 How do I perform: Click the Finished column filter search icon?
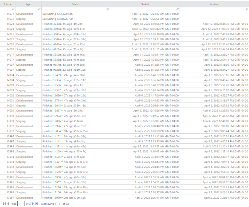247,9
